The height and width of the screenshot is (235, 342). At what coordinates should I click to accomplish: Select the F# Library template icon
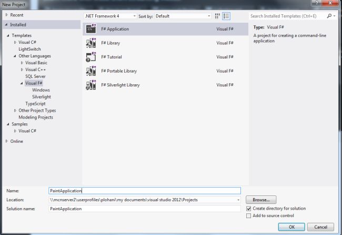coord(91,43)
